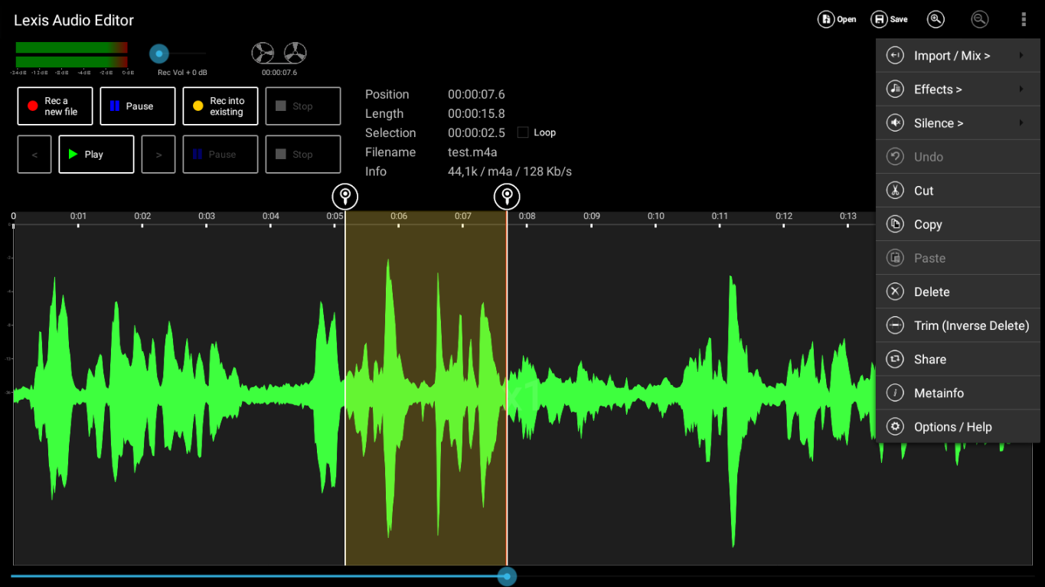Click the Delete X circle icon

point(895,292)
